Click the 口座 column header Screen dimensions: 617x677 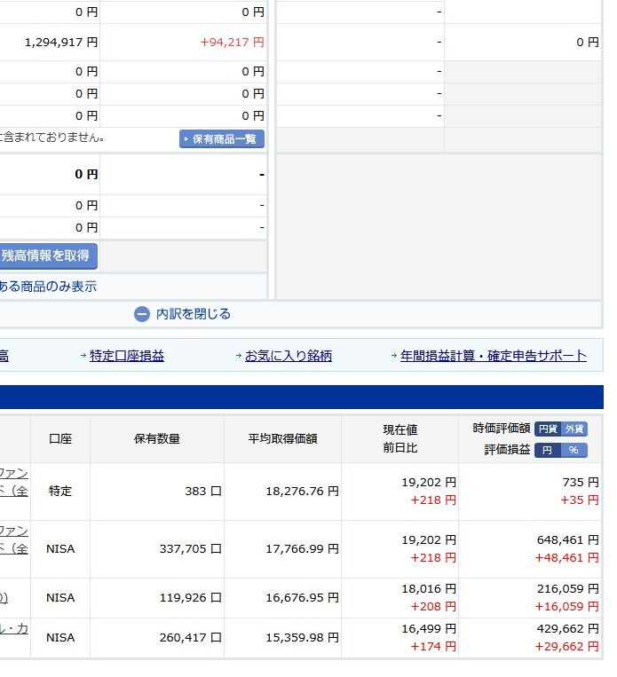60,439
